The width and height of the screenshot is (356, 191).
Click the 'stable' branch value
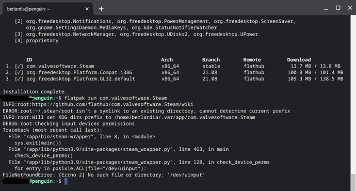(x=212, y=66)
